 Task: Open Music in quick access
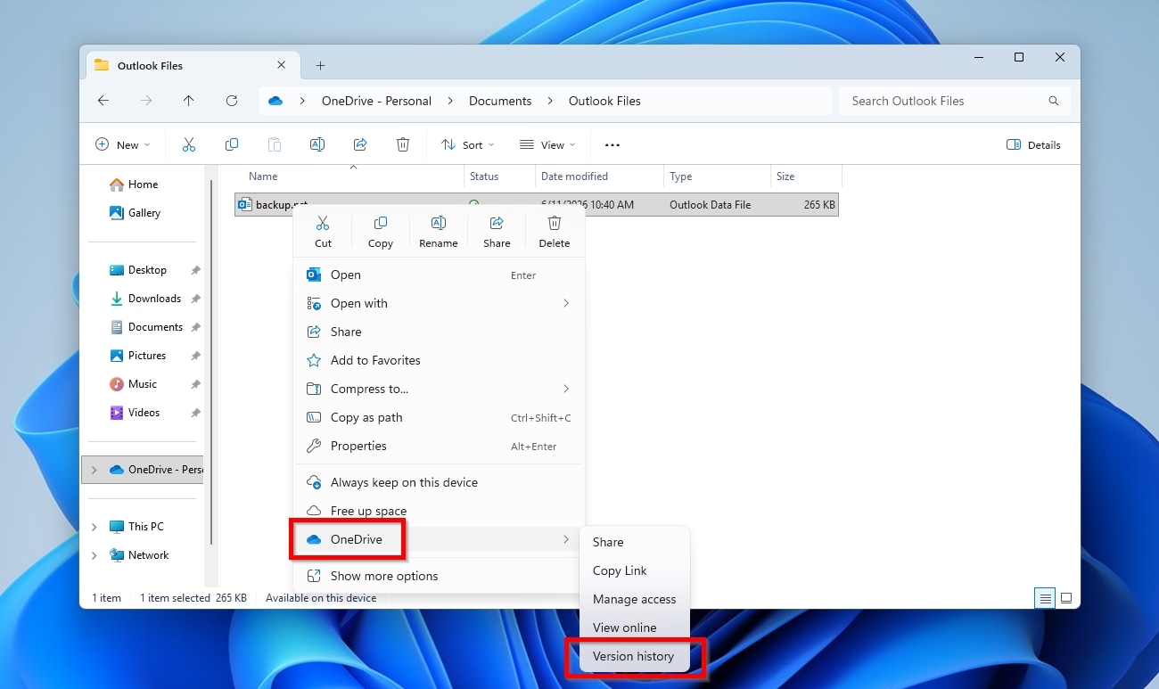143,384
